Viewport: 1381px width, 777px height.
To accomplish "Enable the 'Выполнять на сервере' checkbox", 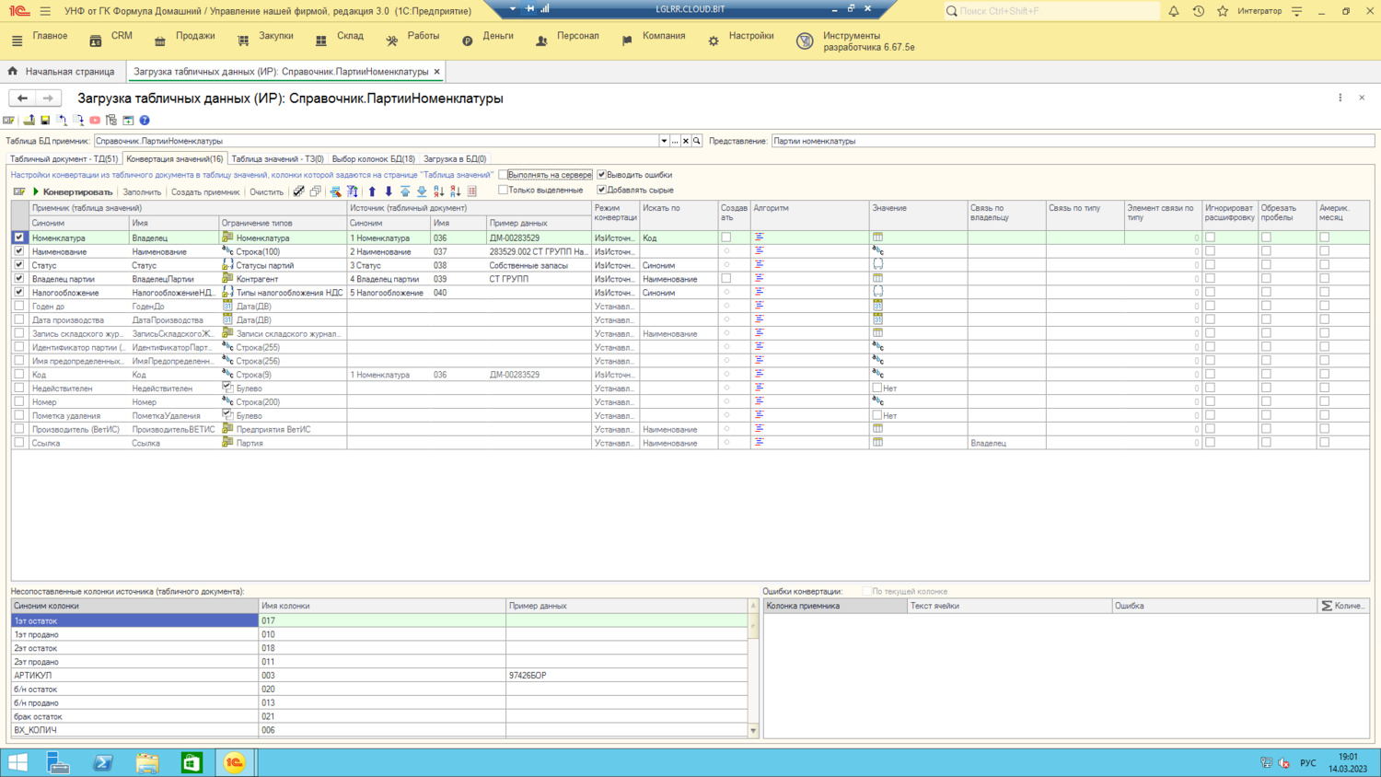I will pos(504,175).
